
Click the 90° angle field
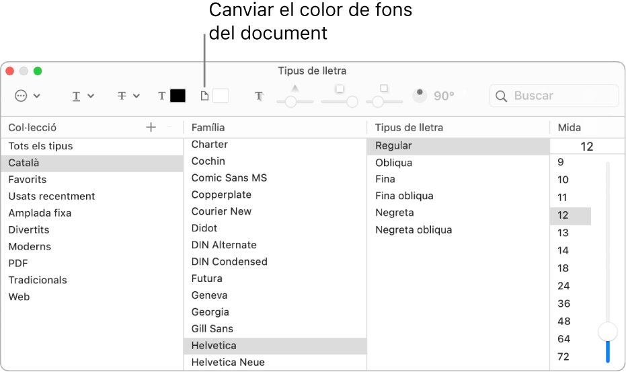444,96
